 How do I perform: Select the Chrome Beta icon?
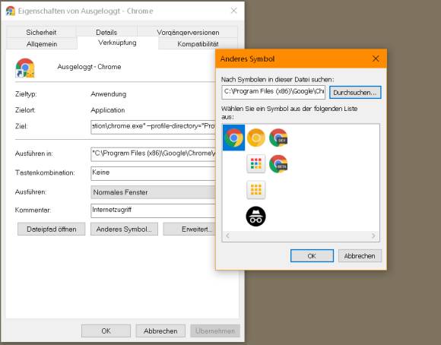[x=278, y=164]
